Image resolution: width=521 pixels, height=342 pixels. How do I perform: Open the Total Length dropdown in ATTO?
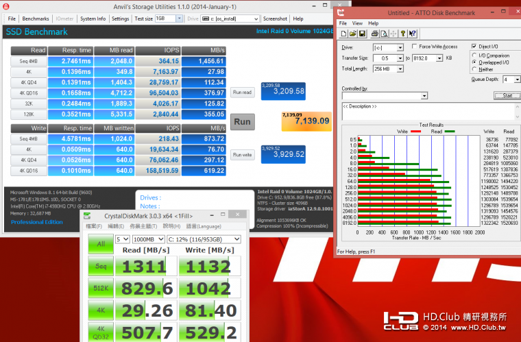(x=400, y=69)
